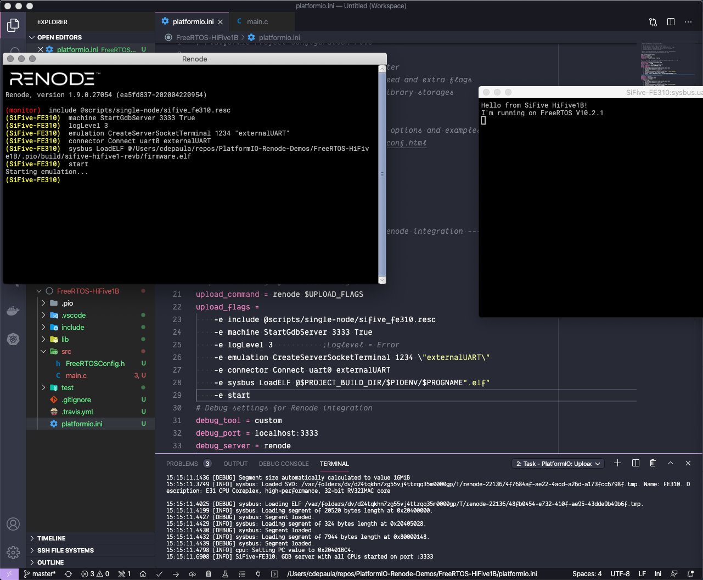
Task: Open the Docker view in activity bar
Action: (13, 311)
